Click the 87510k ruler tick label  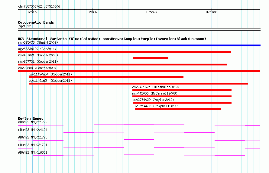[x=211, y=12]
